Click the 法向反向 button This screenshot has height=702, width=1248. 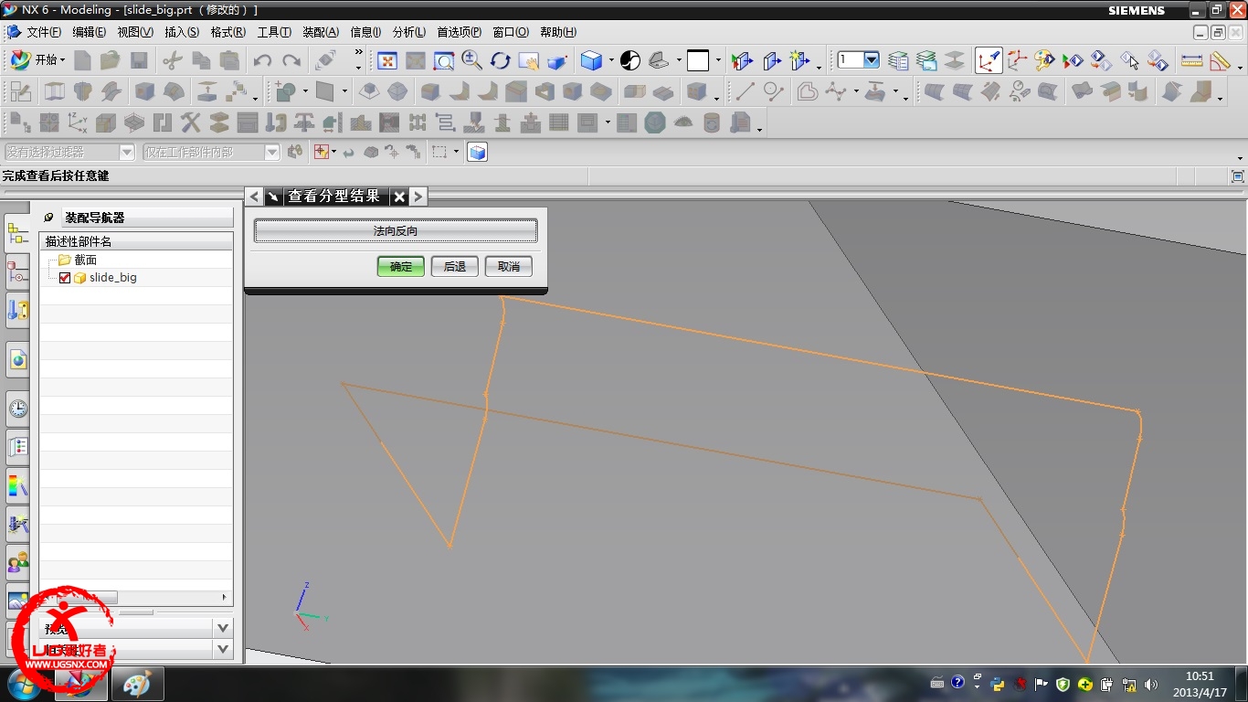396,231
